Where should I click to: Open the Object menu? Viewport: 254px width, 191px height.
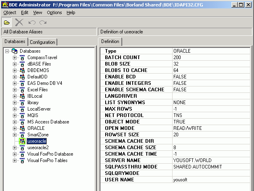[x=10, y=12]
